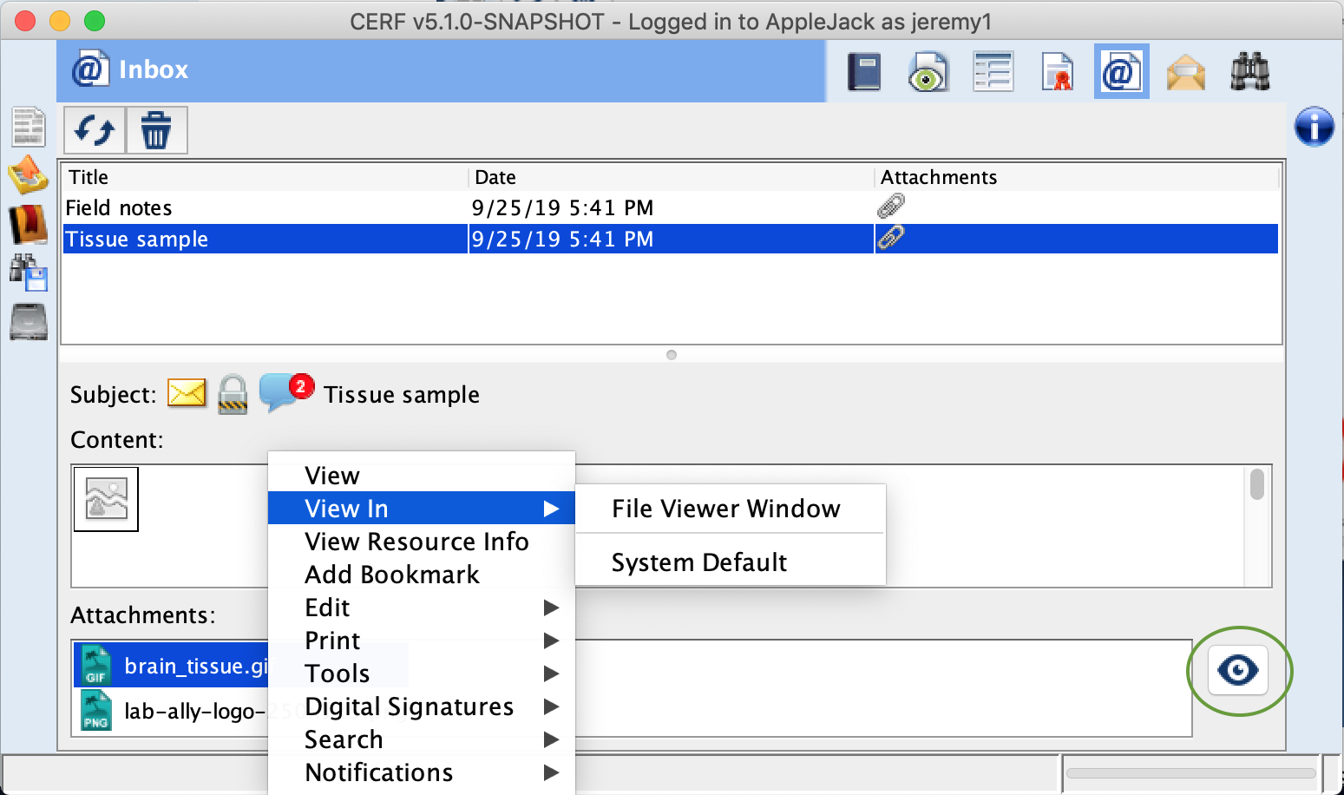
Task: Select System Default in submenu
Action: [699, 562]
